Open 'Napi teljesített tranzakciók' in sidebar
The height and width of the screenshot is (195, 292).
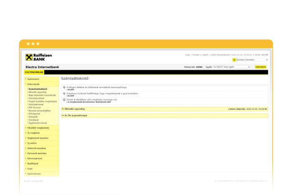pyautogui.click(x=42, y=95)
